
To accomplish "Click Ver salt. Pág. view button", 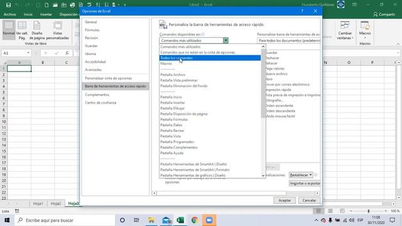I will [22, 30].
